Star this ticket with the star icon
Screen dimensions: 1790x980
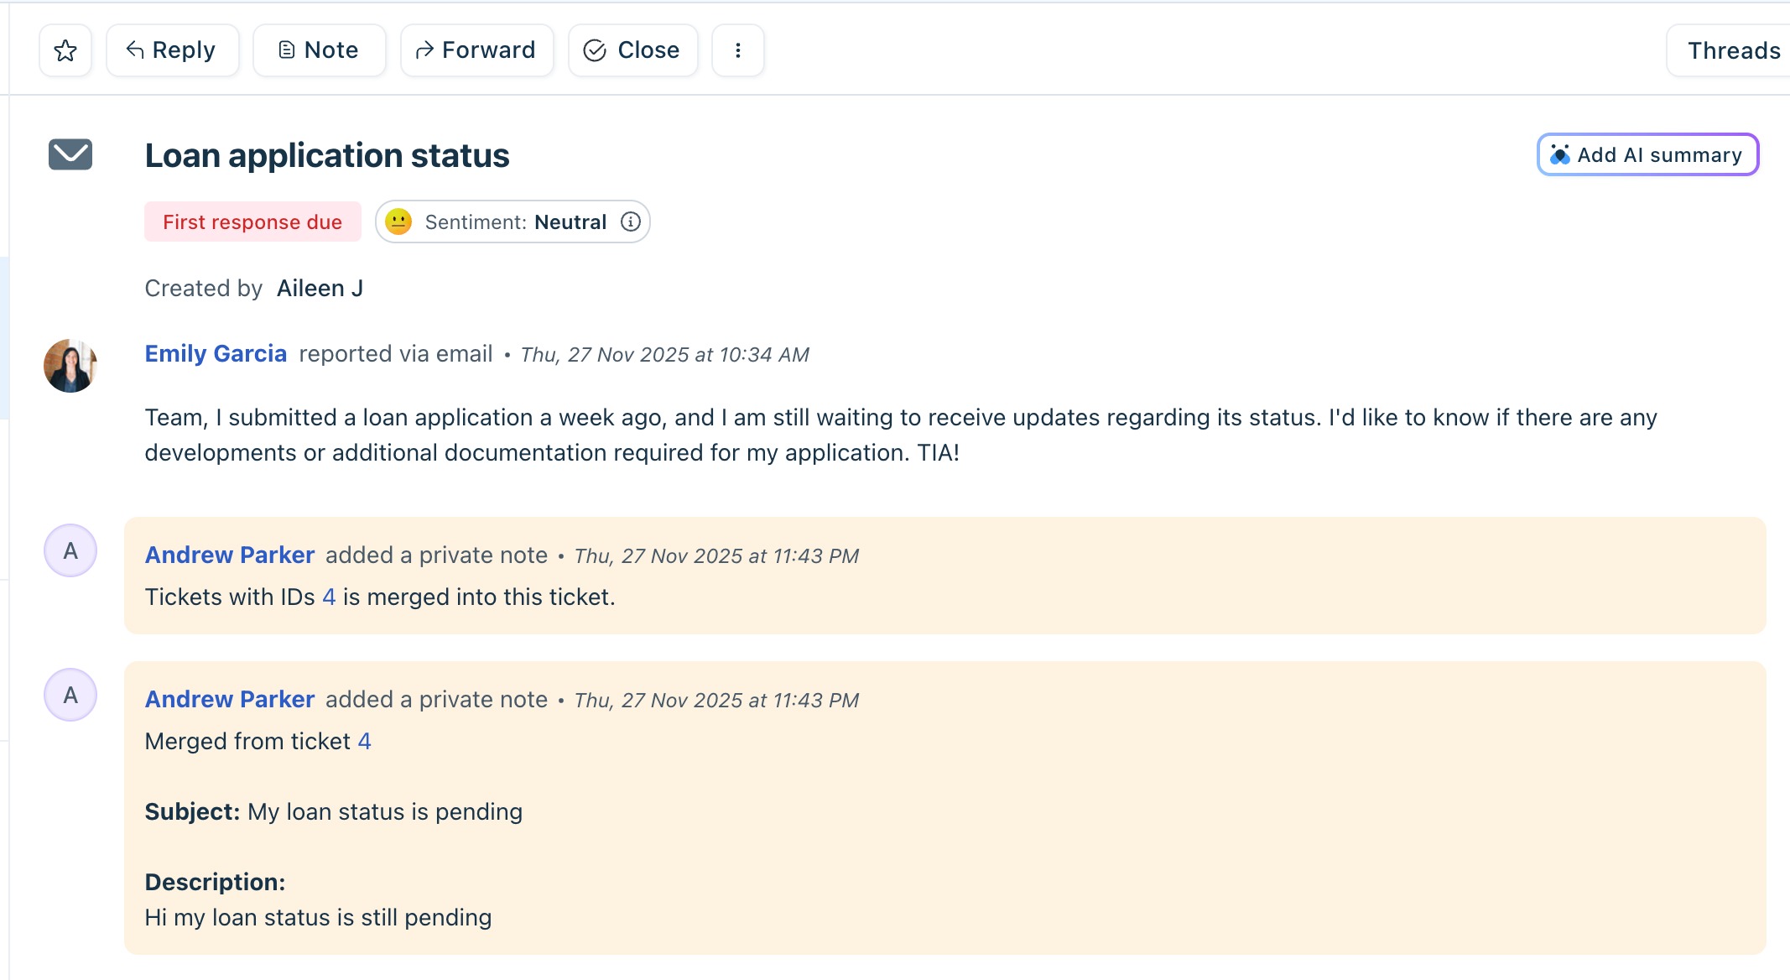click(x=65, y=50)
